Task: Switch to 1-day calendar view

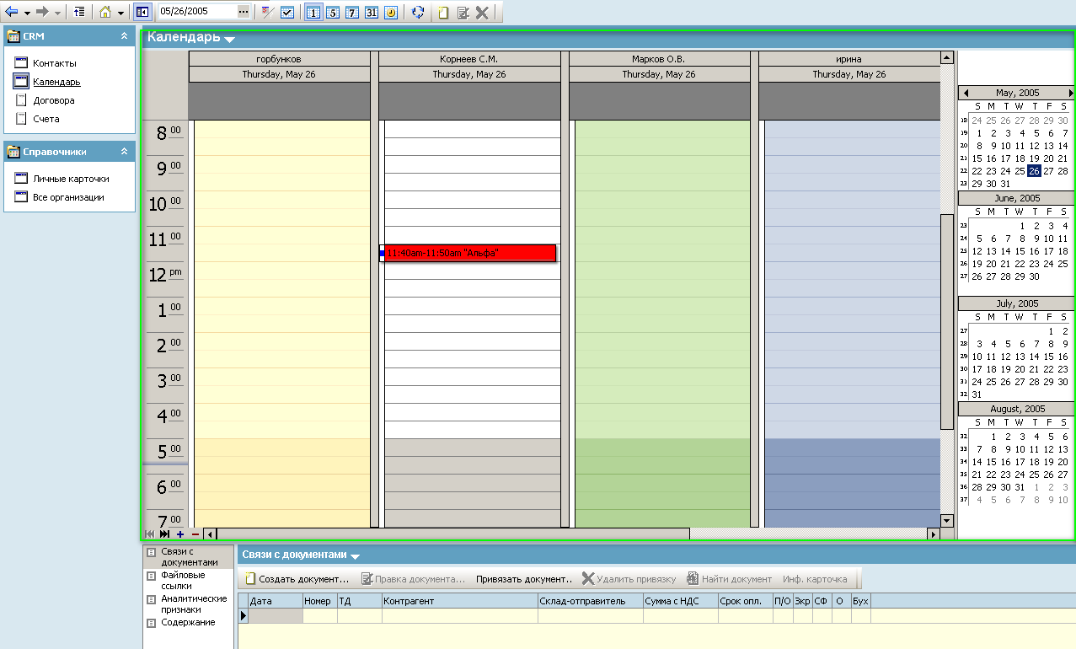Action: (x=313, y=12)
